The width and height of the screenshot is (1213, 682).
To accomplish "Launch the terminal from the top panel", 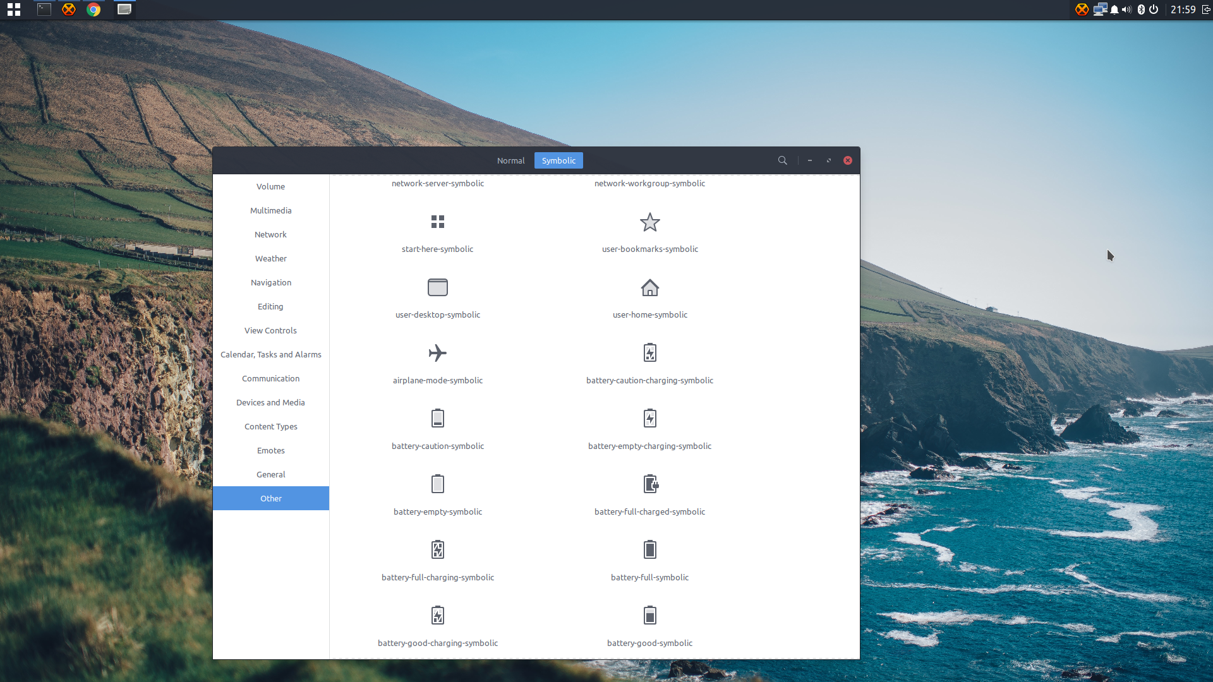I will 44,9.
